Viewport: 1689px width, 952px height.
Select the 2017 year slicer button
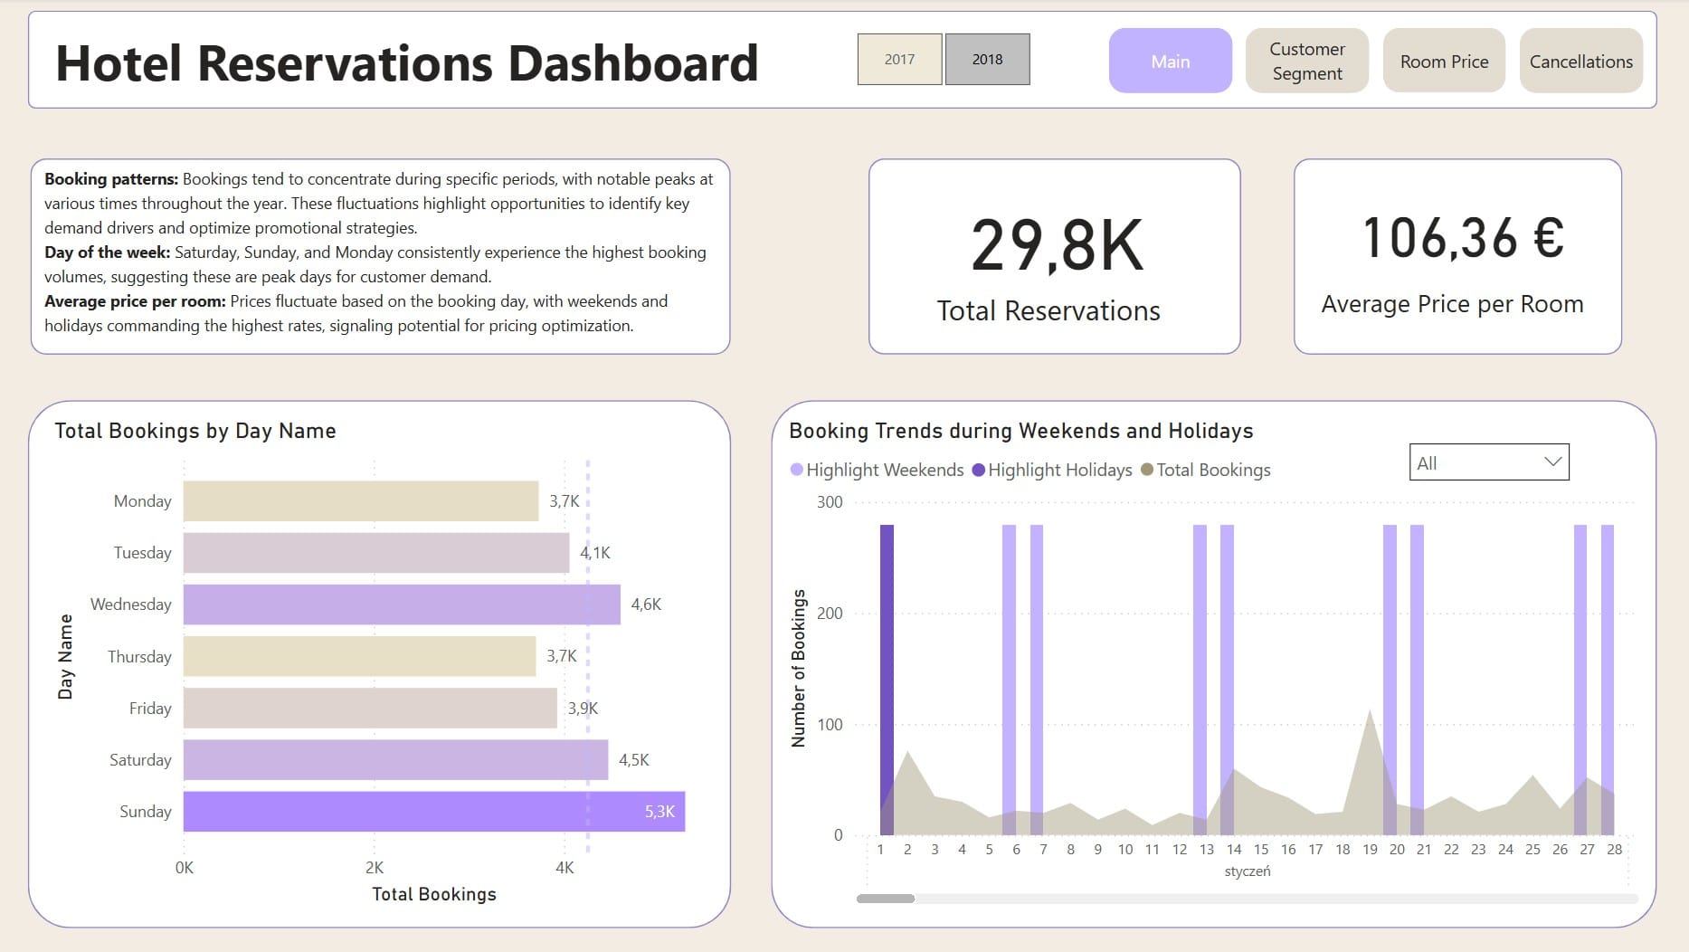[899, 60]
